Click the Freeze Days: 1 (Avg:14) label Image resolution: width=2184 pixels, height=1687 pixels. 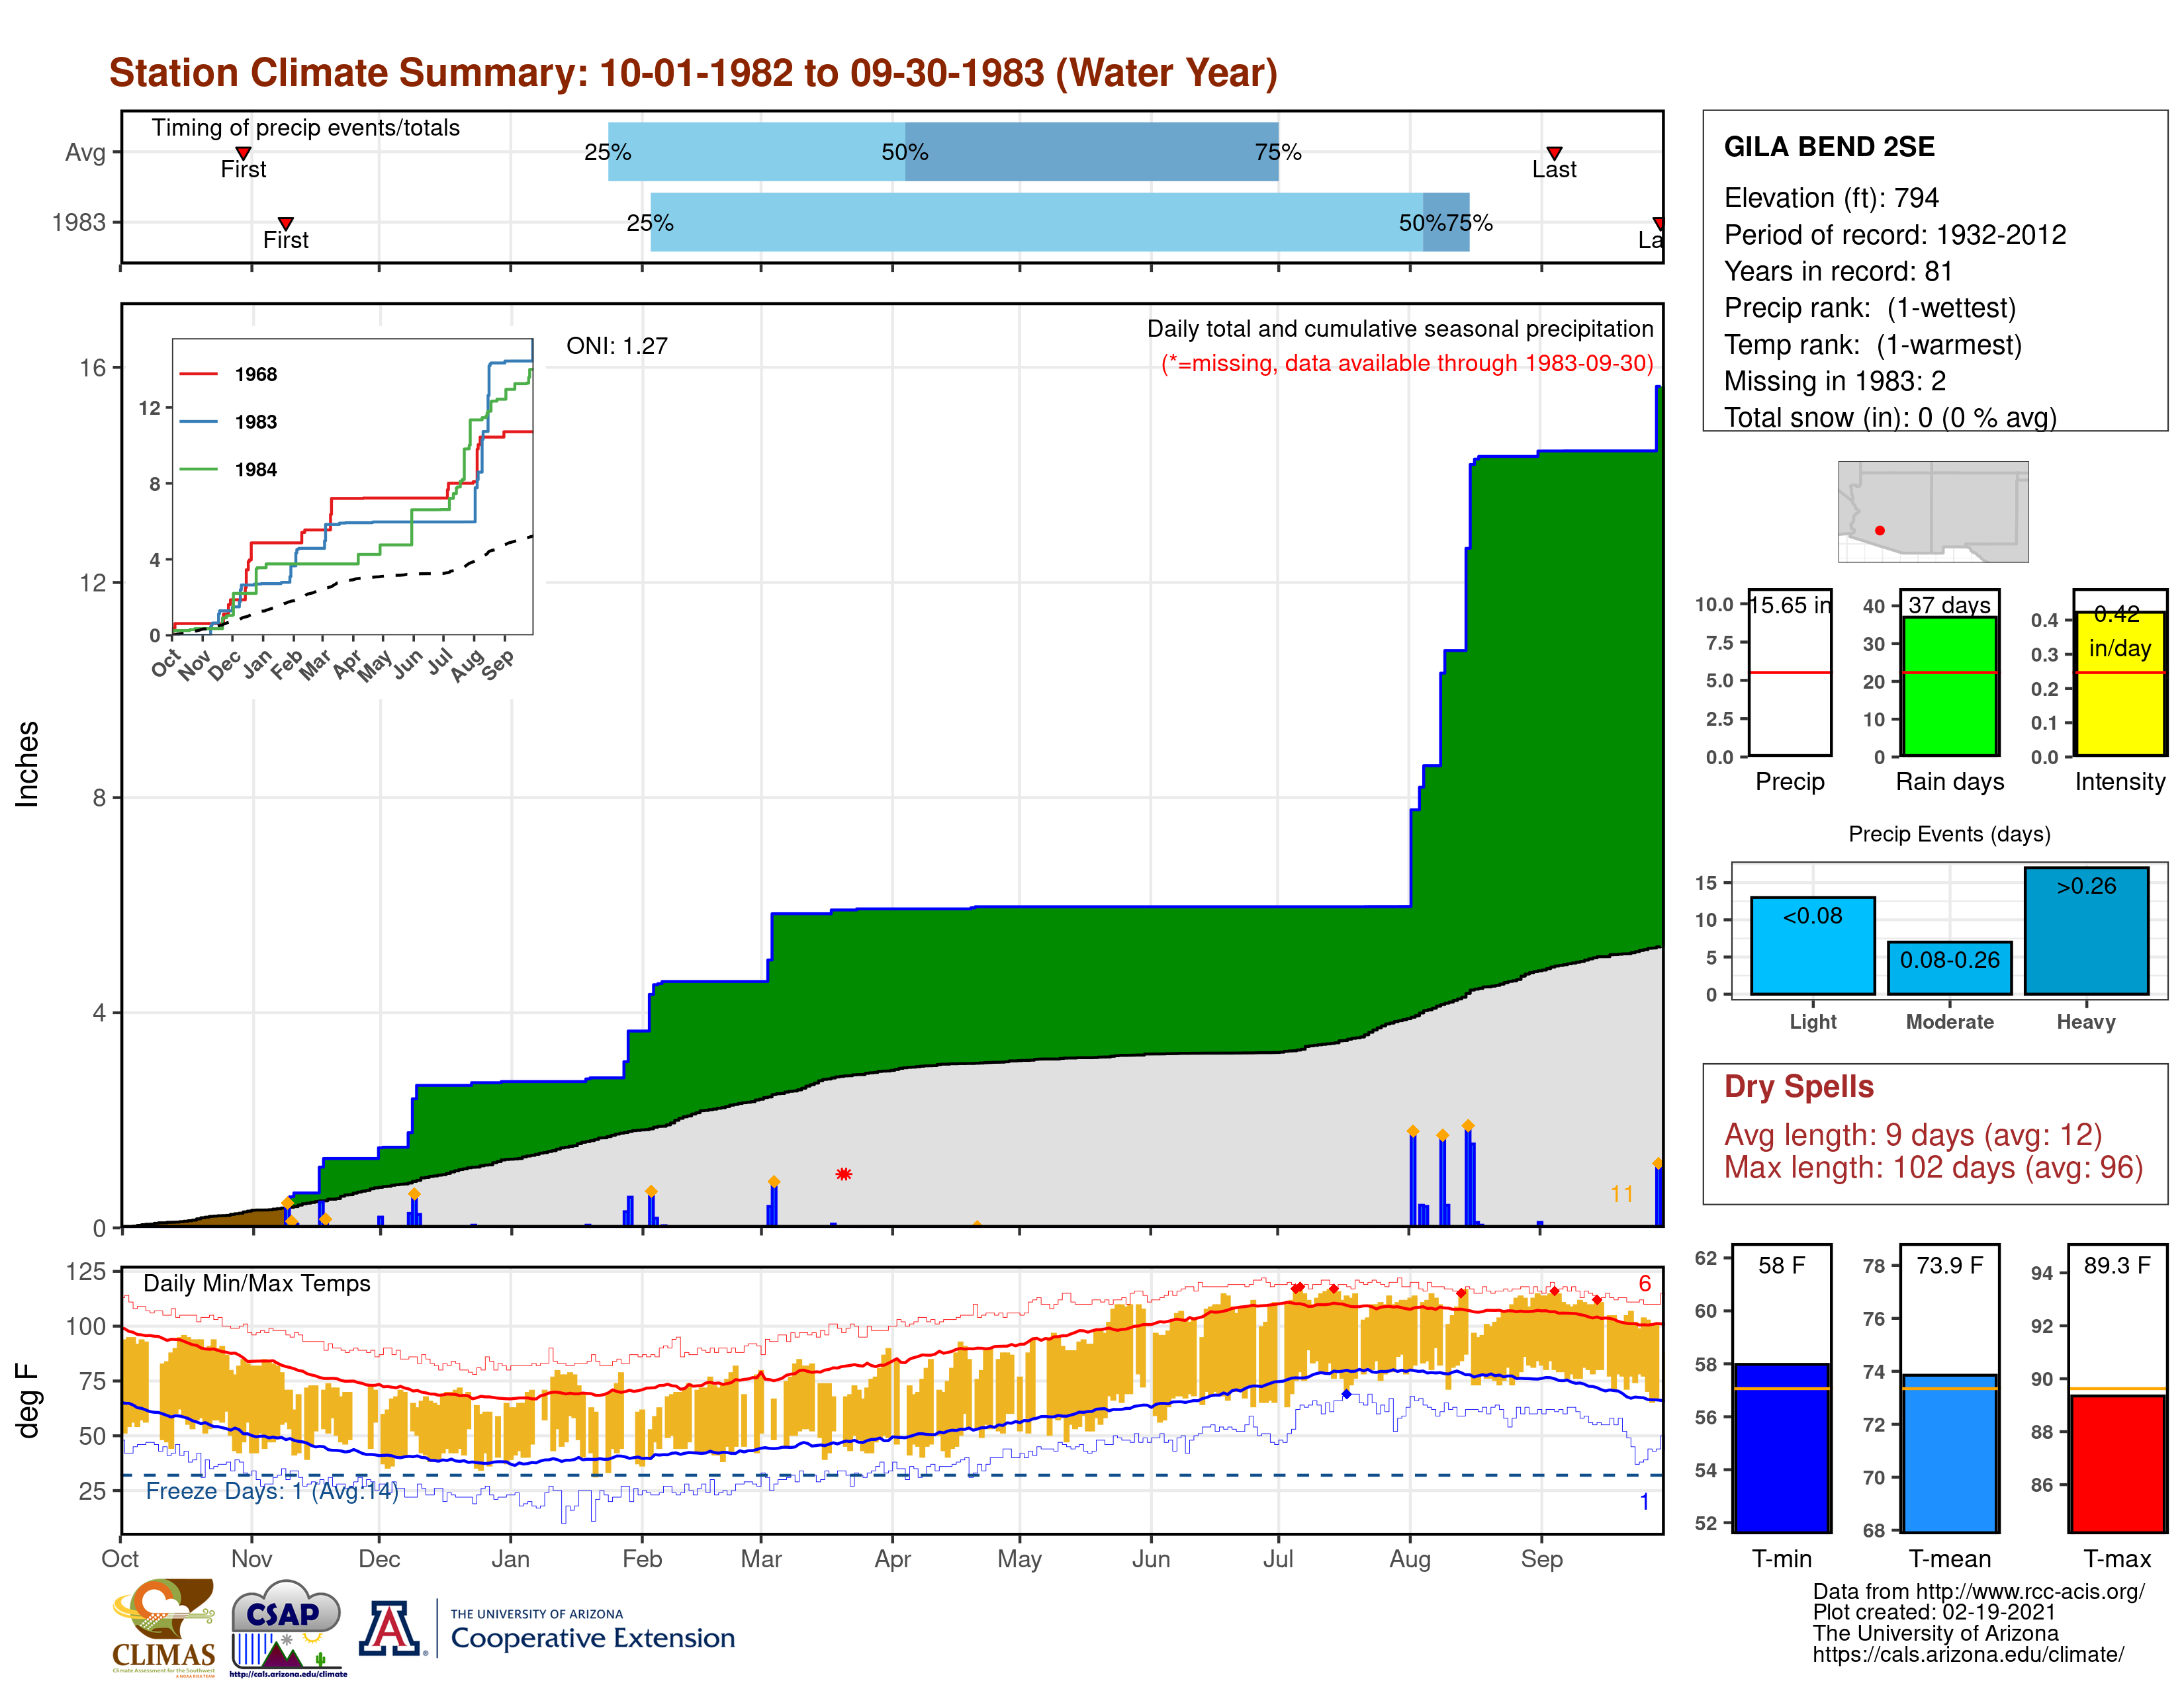point(272,1491)
